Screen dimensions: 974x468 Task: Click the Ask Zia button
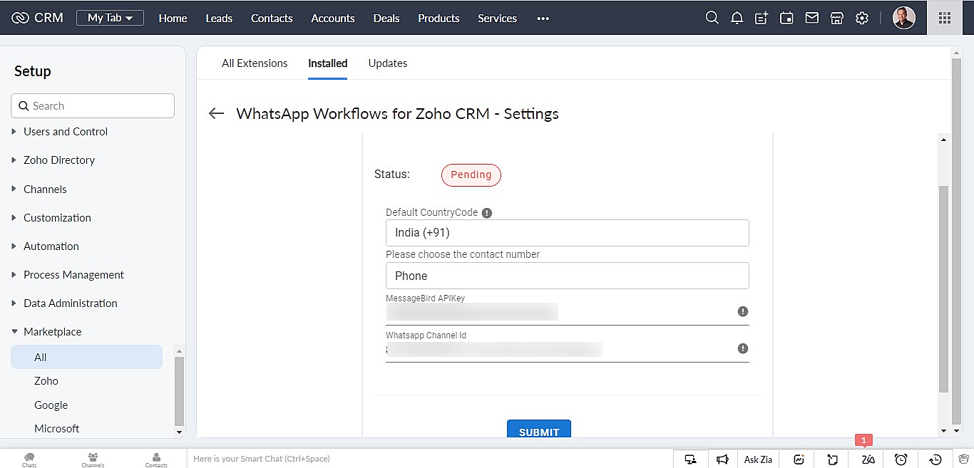coord(758,459)
